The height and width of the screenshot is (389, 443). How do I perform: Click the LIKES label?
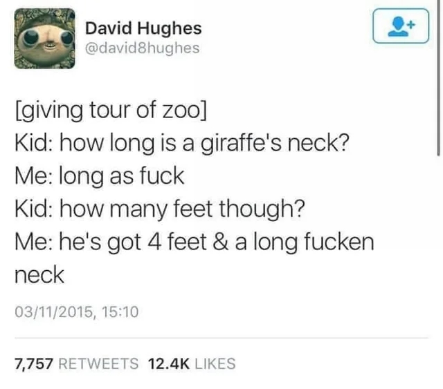pyautogui.click(x=215, y=363)
